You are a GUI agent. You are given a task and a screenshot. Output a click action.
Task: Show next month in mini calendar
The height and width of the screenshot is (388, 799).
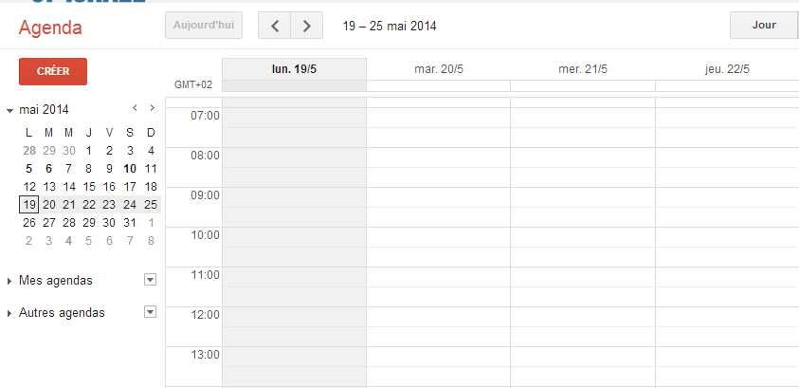click(152, 107)
